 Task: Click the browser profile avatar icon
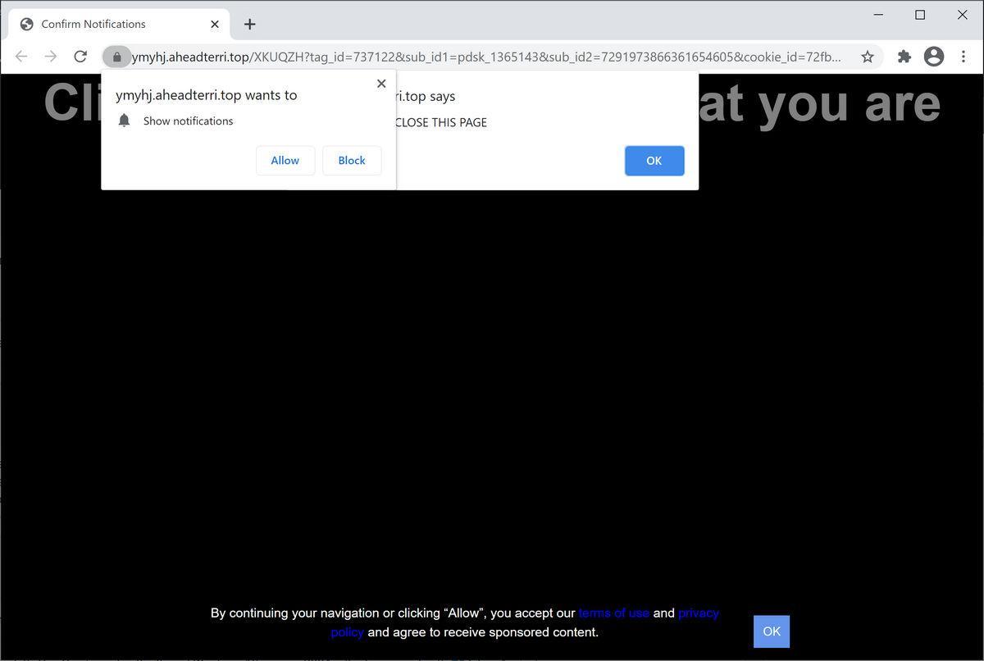[933, 57]
